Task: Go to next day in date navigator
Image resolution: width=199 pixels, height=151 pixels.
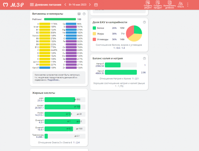Action: pos(90,5)
